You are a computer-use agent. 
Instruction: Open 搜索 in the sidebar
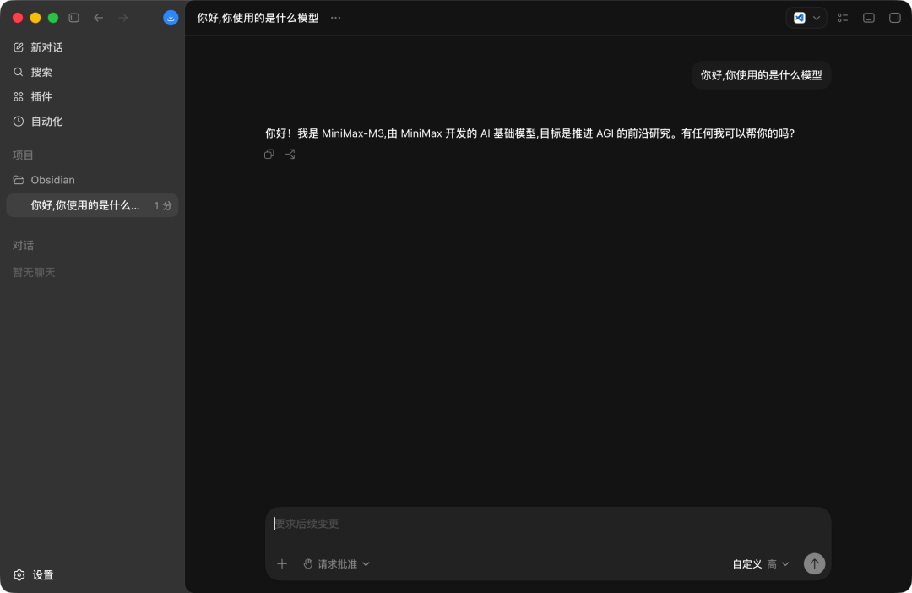click(x=93, y=72)
